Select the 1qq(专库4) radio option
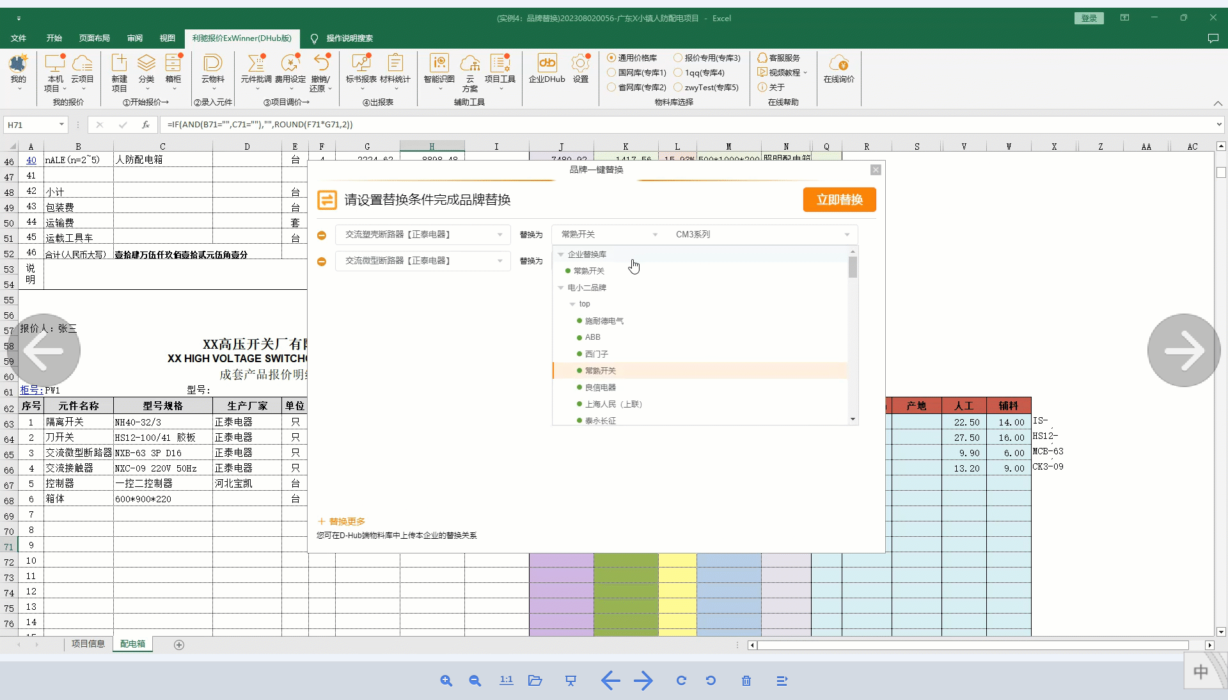The image size is (1228, 700). pos(678,72)
